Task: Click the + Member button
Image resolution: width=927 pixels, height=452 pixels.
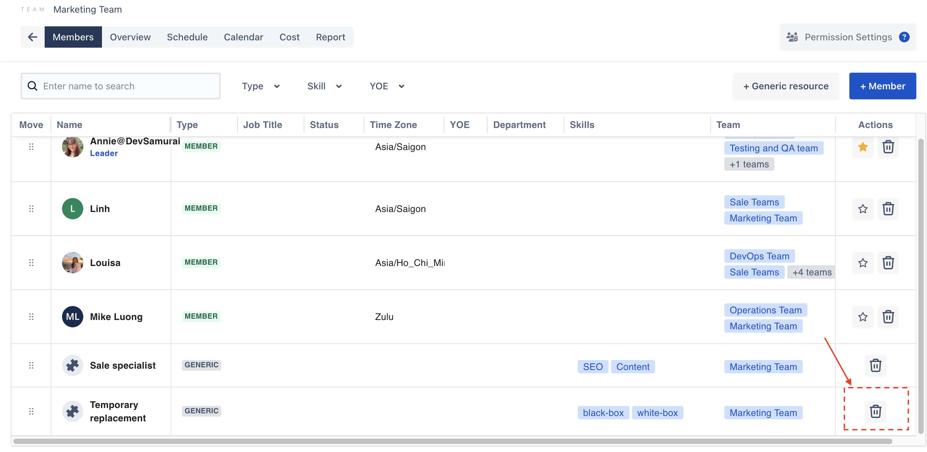Action: pyautogui.click(x=882, y=86)
